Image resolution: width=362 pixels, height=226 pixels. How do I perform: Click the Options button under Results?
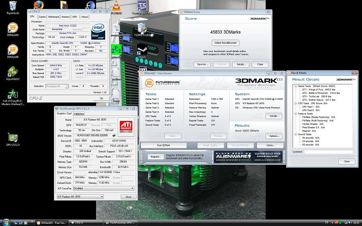(274, 136)
